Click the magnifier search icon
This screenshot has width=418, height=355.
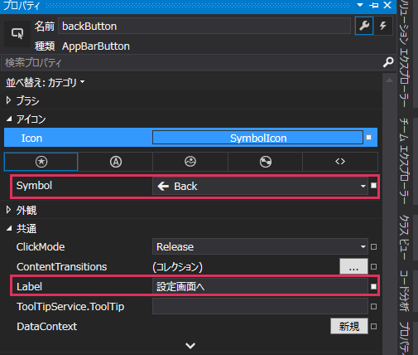pos(388,62)
